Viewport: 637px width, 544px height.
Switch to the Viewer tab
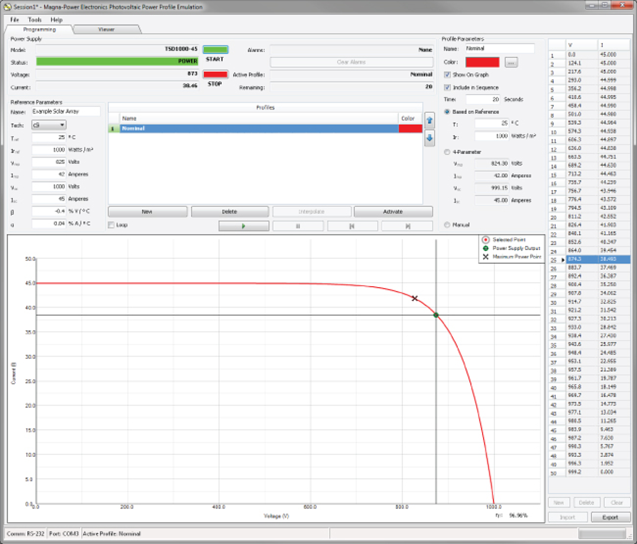pos(106,29)
